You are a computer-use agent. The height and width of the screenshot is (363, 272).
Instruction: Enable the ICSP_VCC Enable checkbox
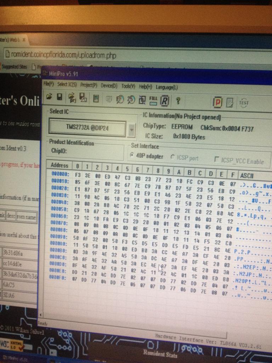point(216,160)
